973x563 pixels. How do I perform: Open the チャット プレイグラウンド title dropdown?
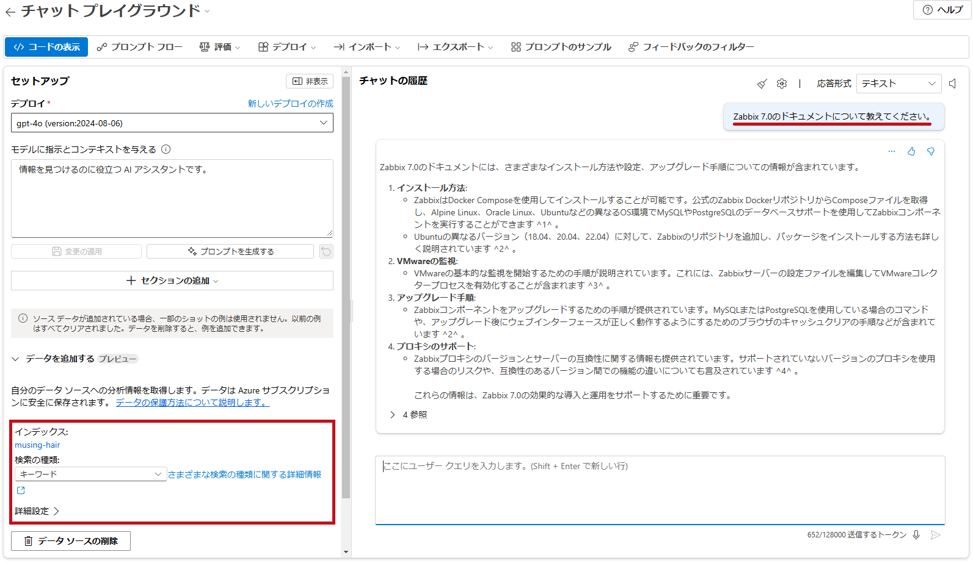tap(207, 11)
